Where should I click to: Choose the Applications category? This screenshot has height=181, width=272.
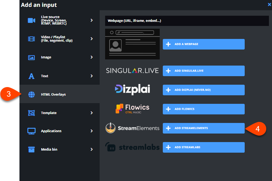click(59, 131)
